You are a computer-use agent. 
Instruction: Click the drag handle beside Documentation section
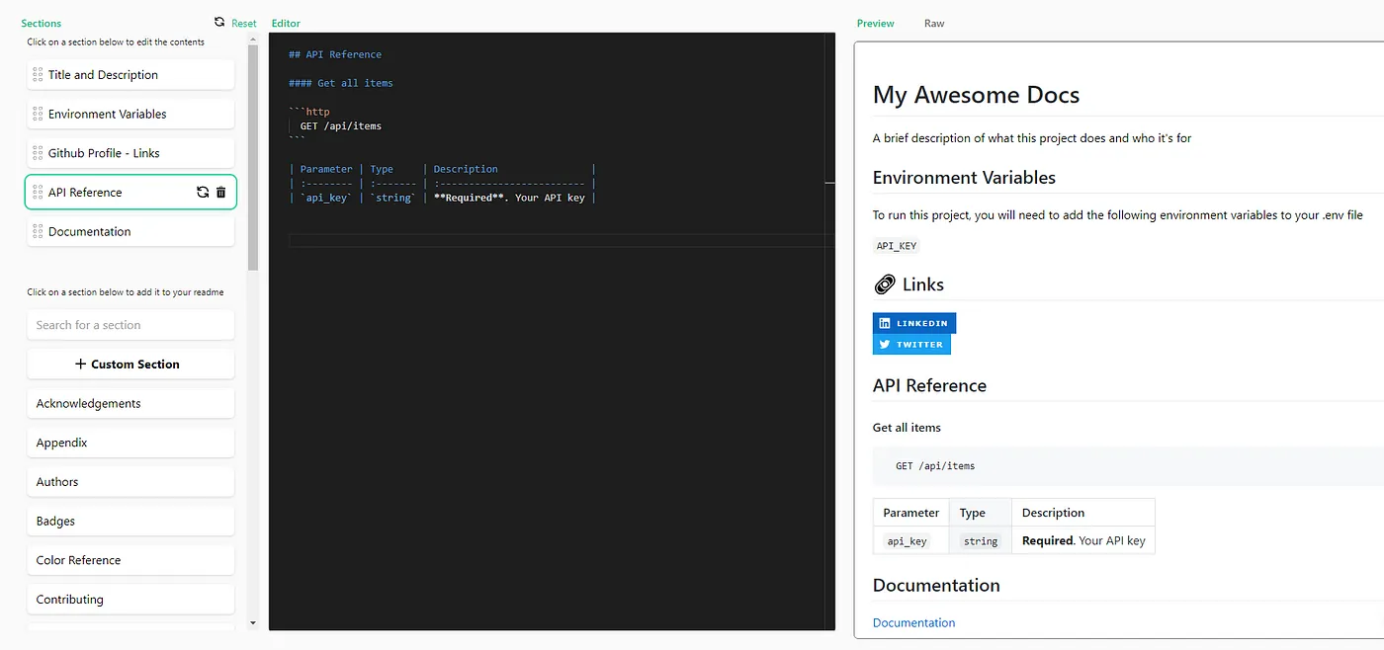pyautogui.click(x=38, y=232)
